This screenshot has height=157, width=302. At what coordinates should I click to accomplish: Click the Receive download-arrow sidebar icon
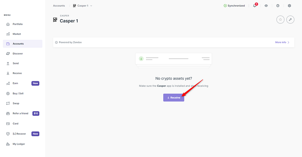pyautogui.click(x=8, y=73)
